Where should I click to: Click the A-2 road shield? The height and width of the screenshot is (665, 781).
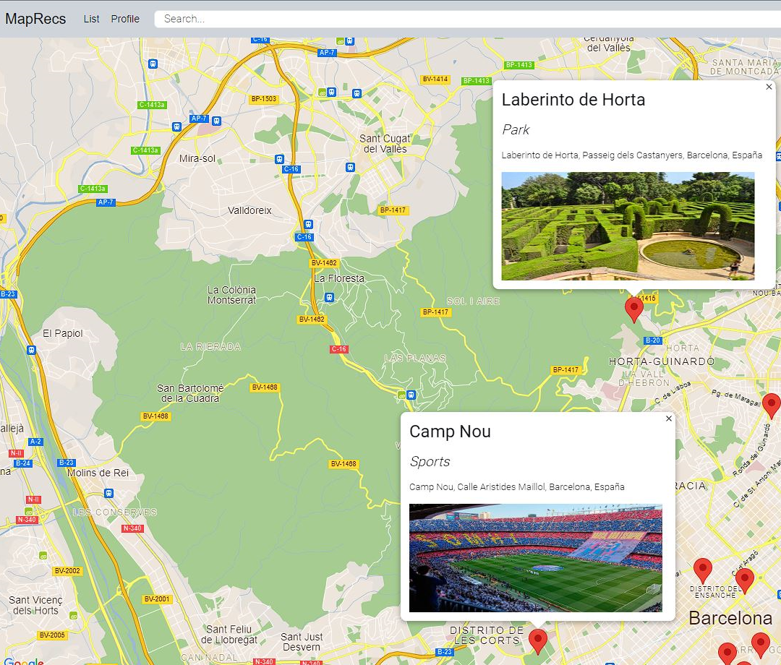pyautogui.click(x=35, y=442)
